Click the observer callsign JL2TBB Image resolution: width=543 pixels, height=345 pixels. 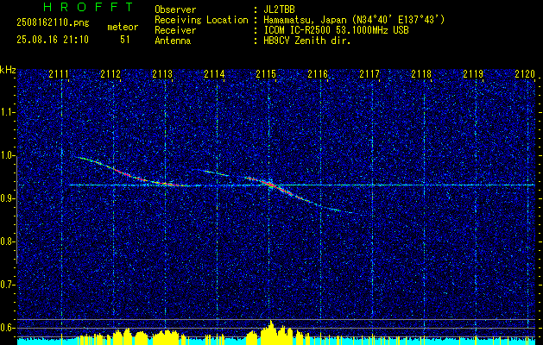click(x=279, y=9)
